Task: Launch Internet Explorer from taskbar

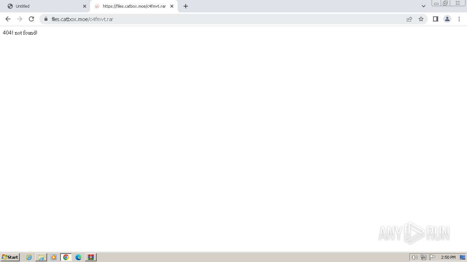Action: pyautogui.click(x=29, y=257)
